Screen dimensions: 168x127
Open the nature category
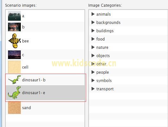point(102,48)
